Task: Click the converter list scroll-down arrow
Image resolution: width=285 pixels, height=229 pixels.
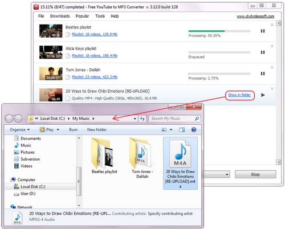Action: pos(278,162)
